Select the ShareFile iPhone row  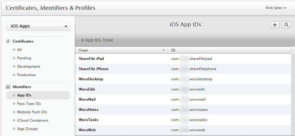click(x=183, y=69)
